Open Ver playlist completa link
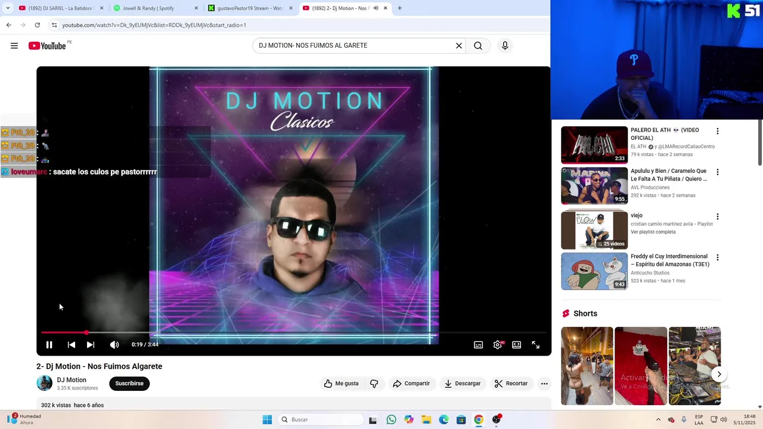Screen dimensions: 763x429 pyautogui.click(x=653, y=232)
